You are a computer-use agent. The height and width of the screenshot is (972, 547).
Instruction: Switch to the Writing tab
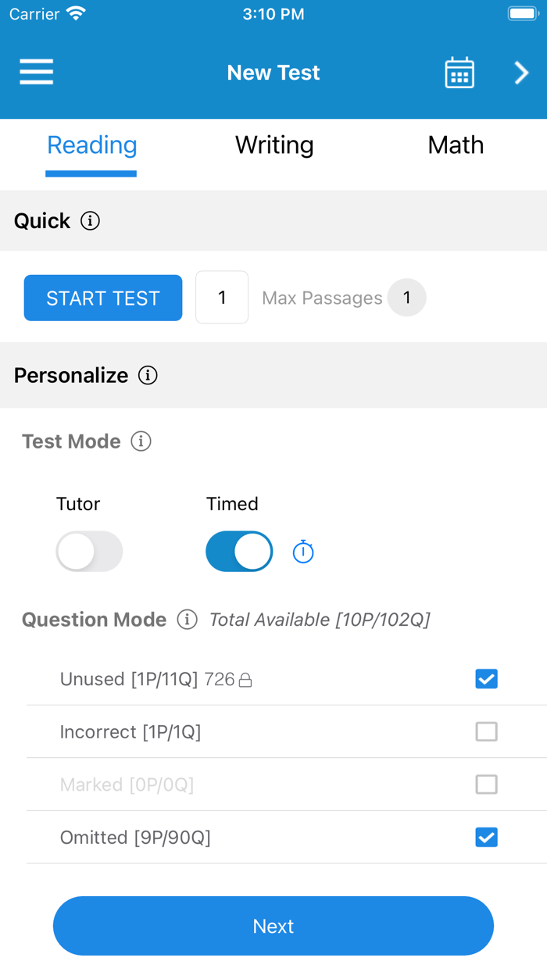pos(274,145)
